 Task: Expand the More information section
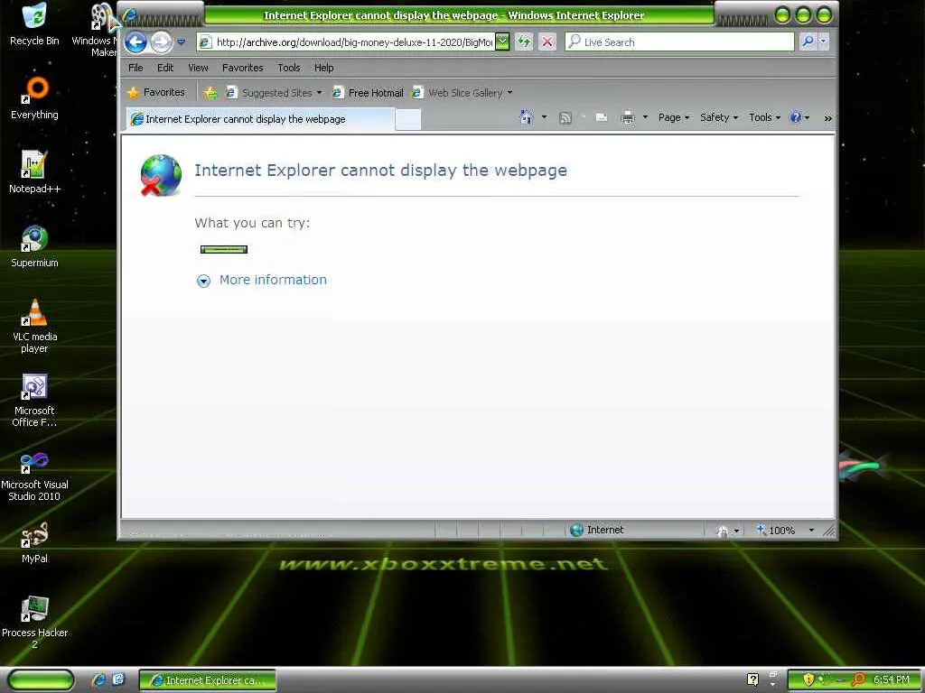[203, 282]
